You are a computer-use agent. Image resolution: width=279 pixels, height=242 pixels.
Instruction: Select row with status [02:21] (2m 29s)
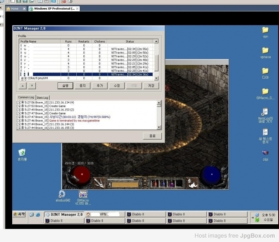[x=86, y=64]
